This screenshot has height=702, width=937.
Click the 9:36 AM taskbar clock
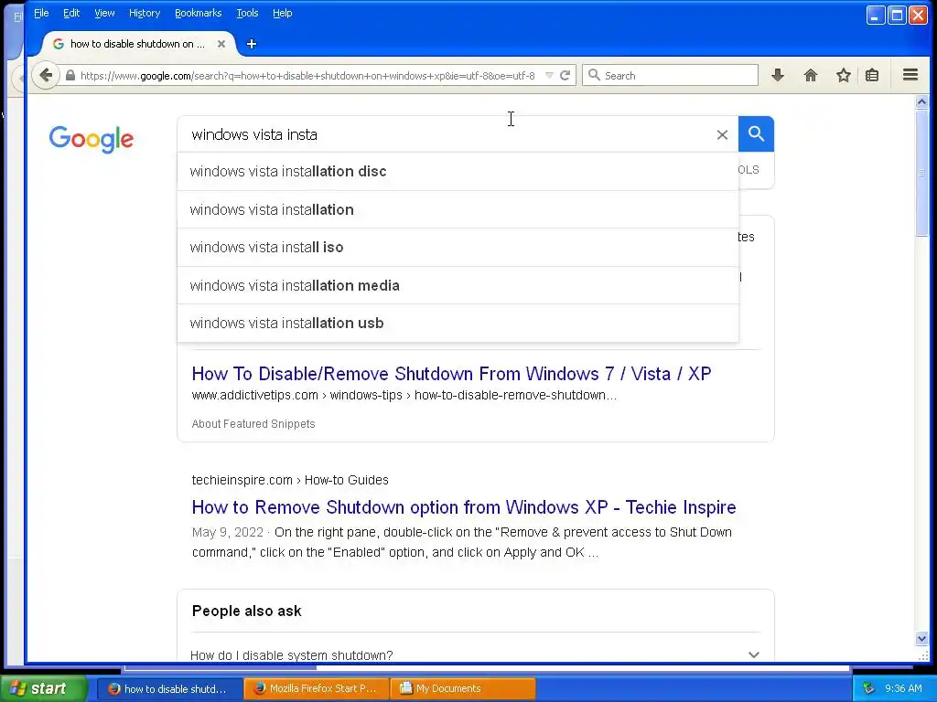(x=903, y=688)
